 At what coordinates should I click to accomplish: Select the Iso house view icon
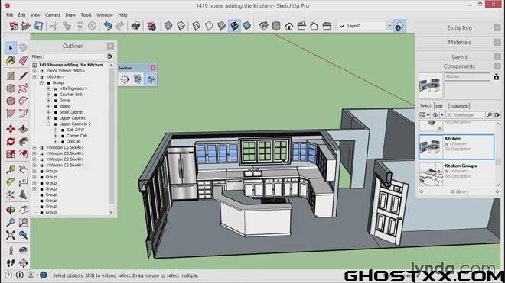(264, 26)
